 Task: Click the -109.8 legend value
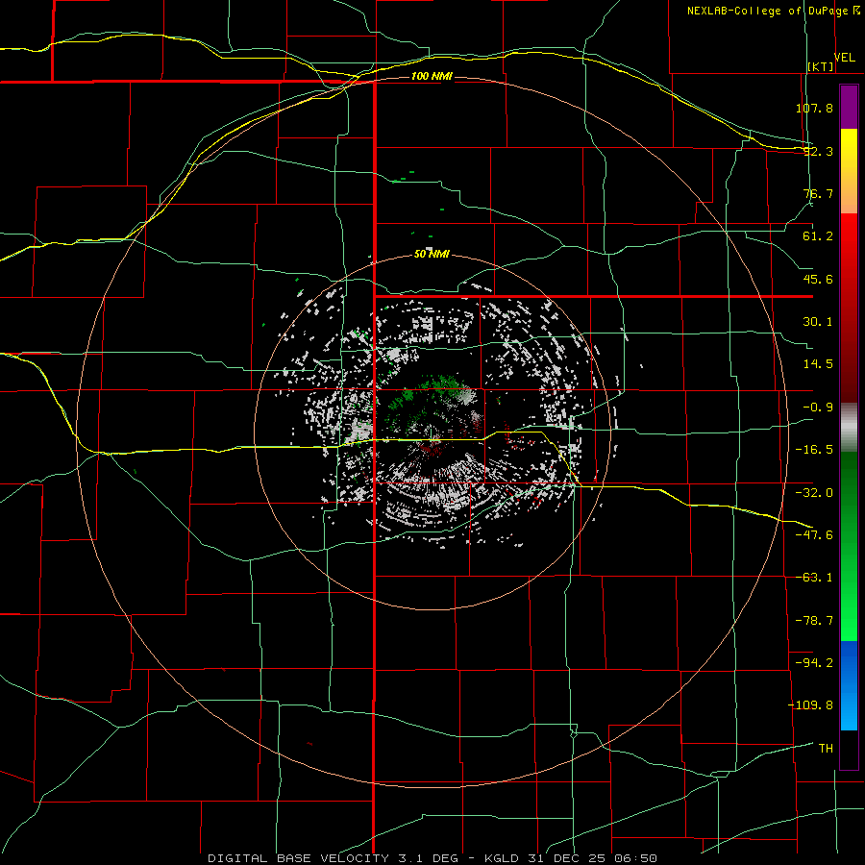[x=810, y=705]
